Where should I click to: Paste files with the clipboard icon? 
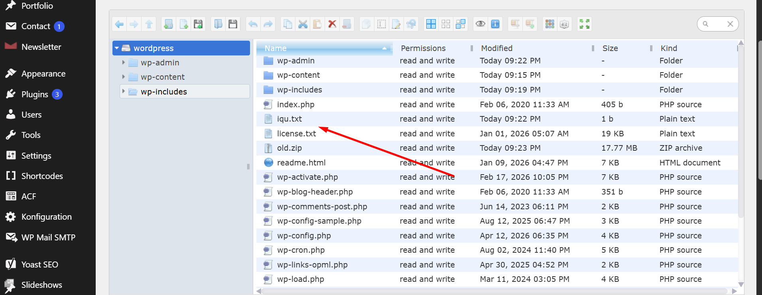tap(317, 24)
